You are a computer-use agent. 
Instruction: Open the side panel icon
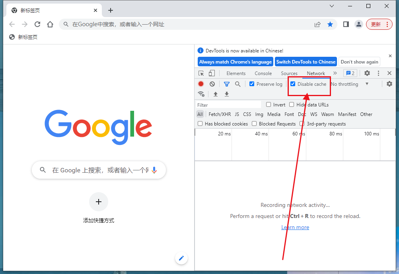pos(346,24)
